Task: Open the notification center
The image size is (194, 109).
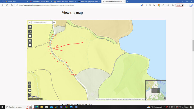Action: click(191, 107)
